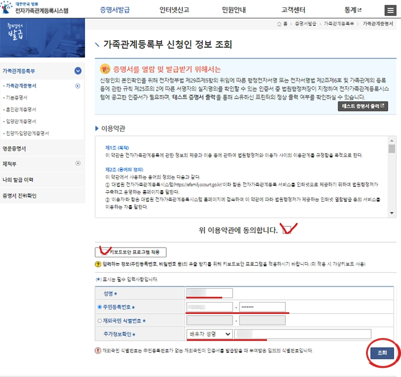Select 입양관계증명서 in sidebar
The image size is (401, 377).
[21, 121]
